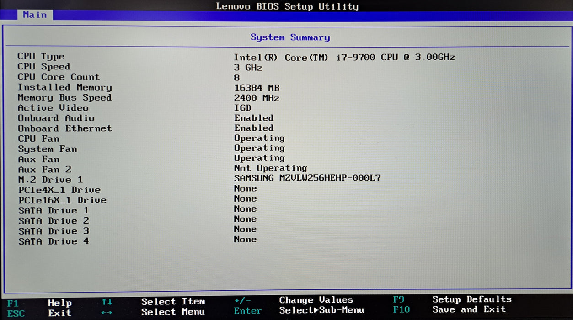This screenshot has width=573, height=320.
Task: Click "Enabled" in the Onboard Ethernet row
Action: click(254, 128)
